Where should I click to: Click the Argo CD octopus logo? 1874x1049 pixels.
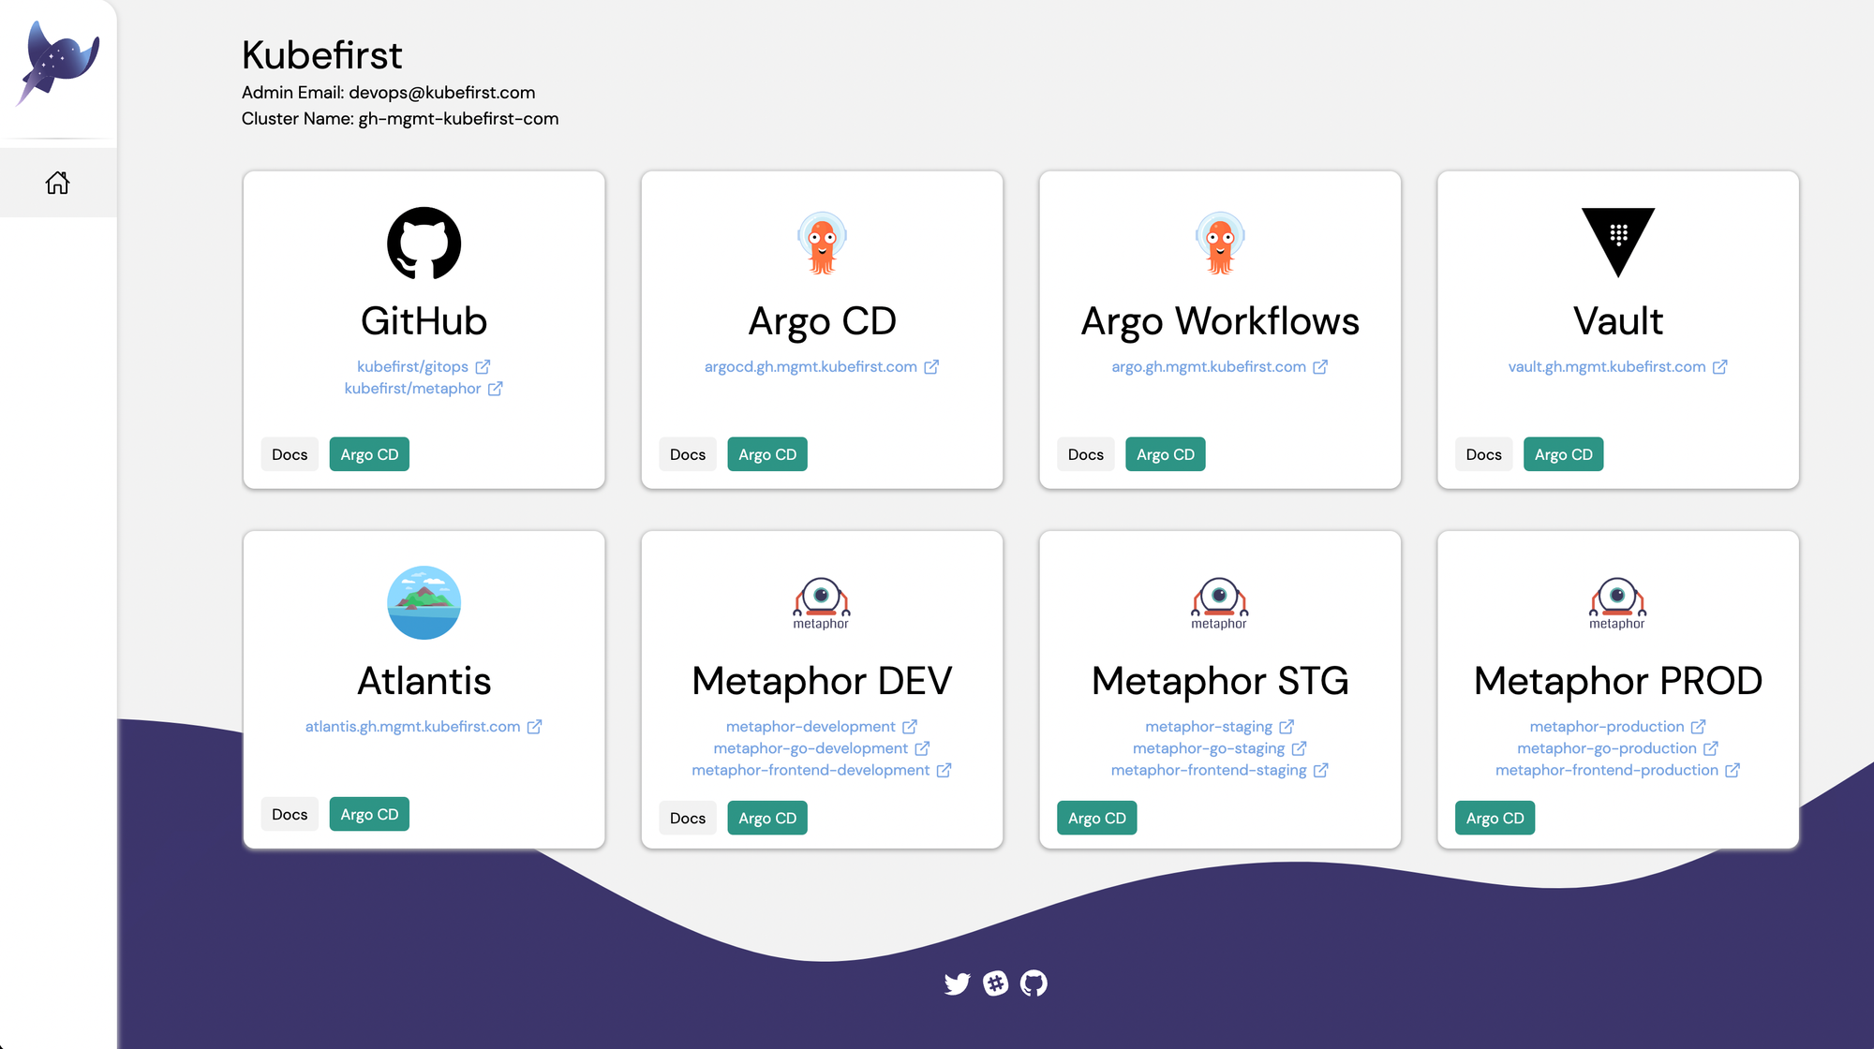pos(822,244)
